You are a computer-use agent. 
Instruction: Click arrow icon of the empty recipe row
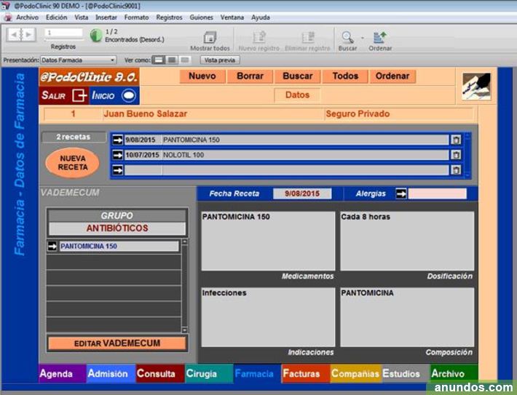click(118, 170)
